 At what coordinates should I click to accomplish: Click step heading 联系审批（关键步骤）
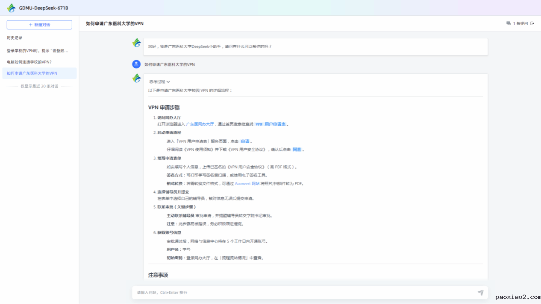(176, 207)
